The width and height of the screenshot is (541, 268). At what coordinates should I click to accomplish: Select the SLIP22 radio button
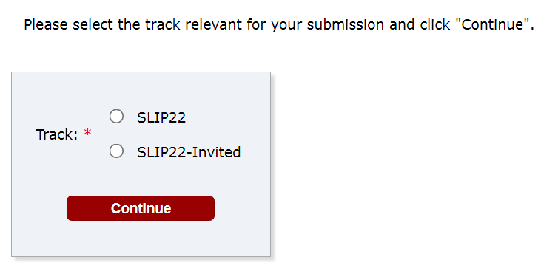116,117
